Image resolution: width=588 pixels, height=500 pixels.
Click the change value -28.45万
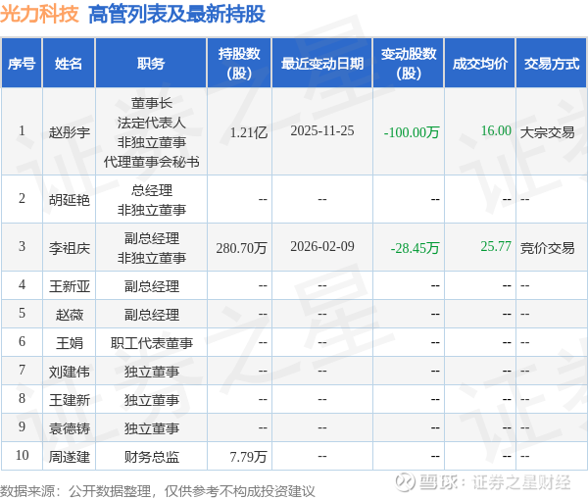point(415,248)
